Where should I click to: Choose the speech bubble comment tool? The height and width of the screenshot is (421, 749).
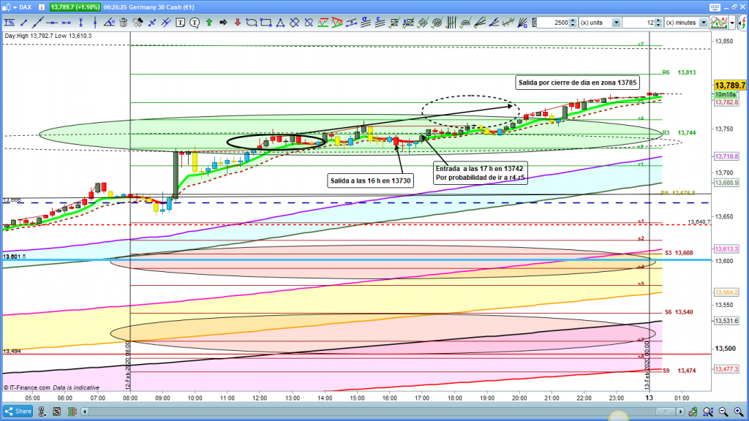(195, 23)
